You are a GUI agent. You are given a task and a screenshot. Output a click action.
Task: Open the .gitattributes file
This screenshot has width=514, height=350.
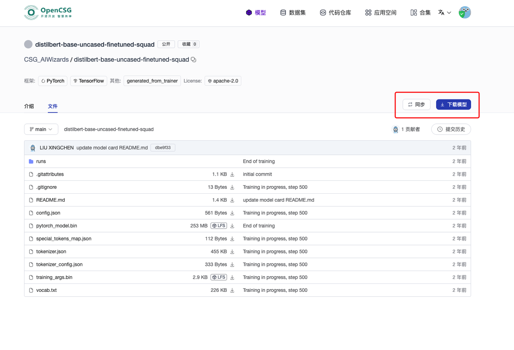[50, 174]
